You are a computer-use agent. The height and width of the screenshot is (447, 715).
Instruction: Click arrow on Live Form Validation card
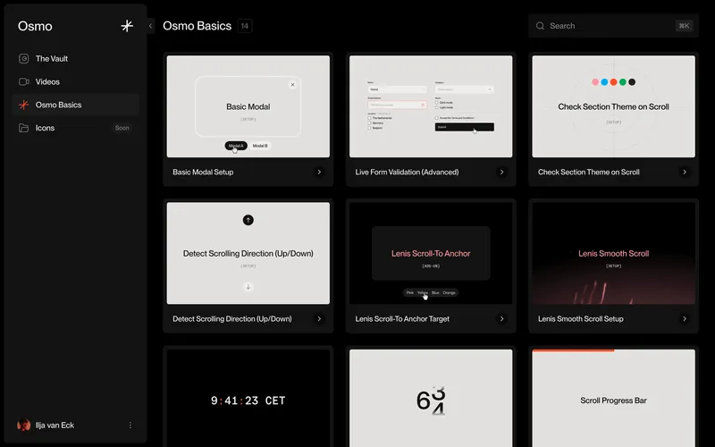pyautogui.click(x=501, y=172)
